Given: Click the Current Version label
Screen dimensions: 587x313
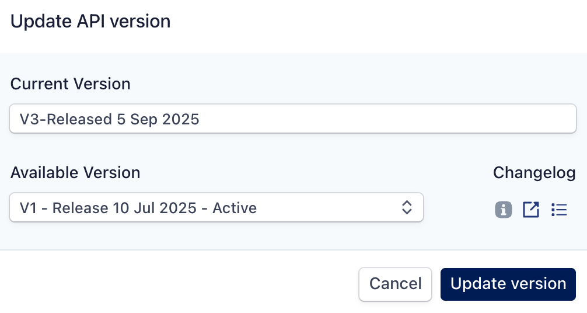Looking at the screenshot, I should (x=71, y=84).
